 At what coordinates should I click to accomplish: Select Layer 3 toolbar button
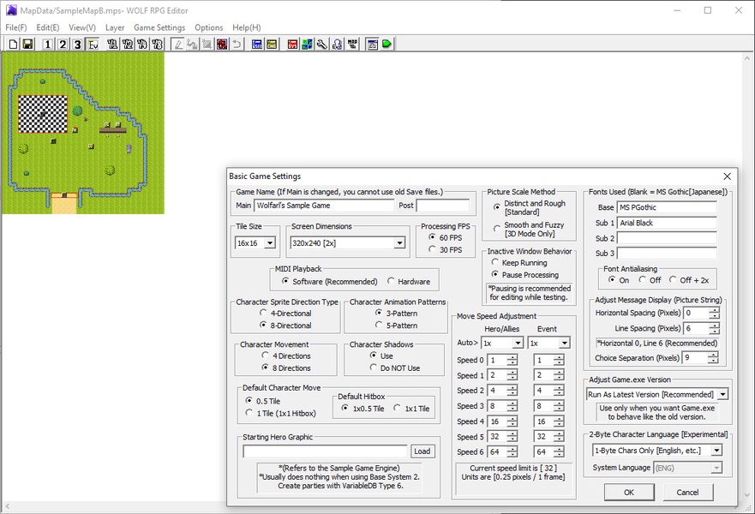point(77,44)
